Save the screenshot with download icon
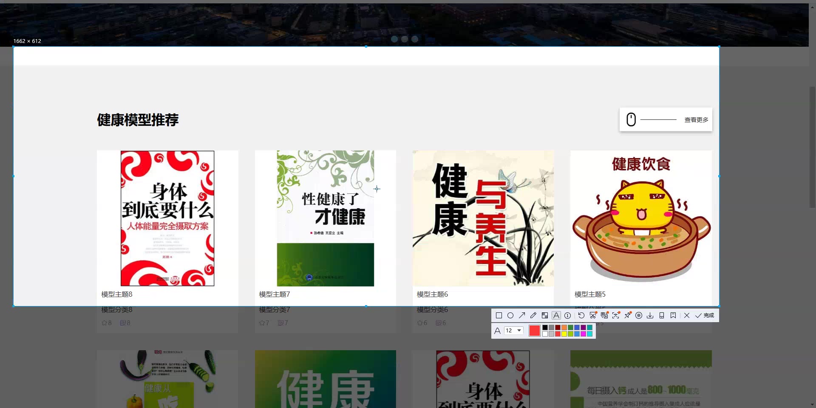Image resolution: width=816 pixels, height=408 pixels. [650, 315]
